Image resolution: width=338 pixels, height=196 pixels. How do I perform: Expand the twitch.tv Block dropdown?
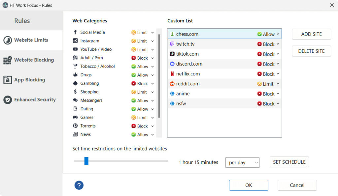click(268, 44)
